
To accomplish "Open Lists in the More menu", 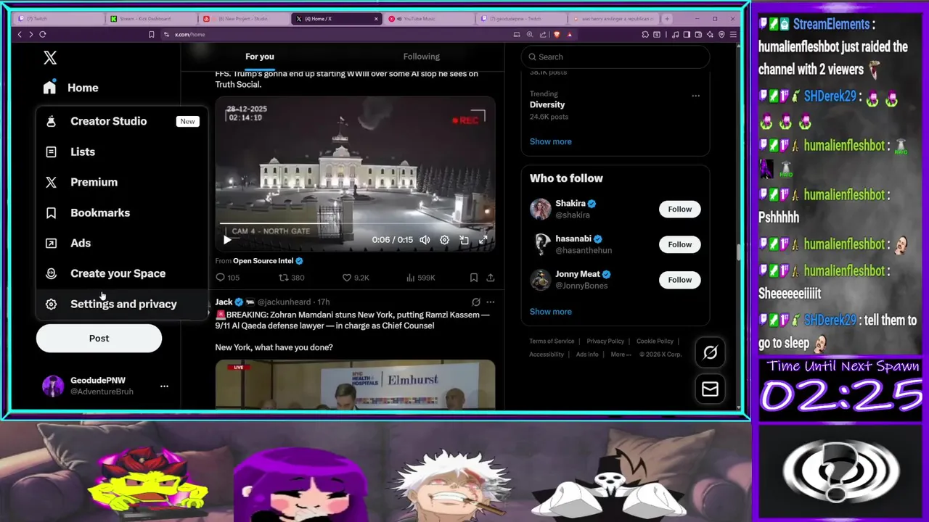I will (x=122, y=152).
